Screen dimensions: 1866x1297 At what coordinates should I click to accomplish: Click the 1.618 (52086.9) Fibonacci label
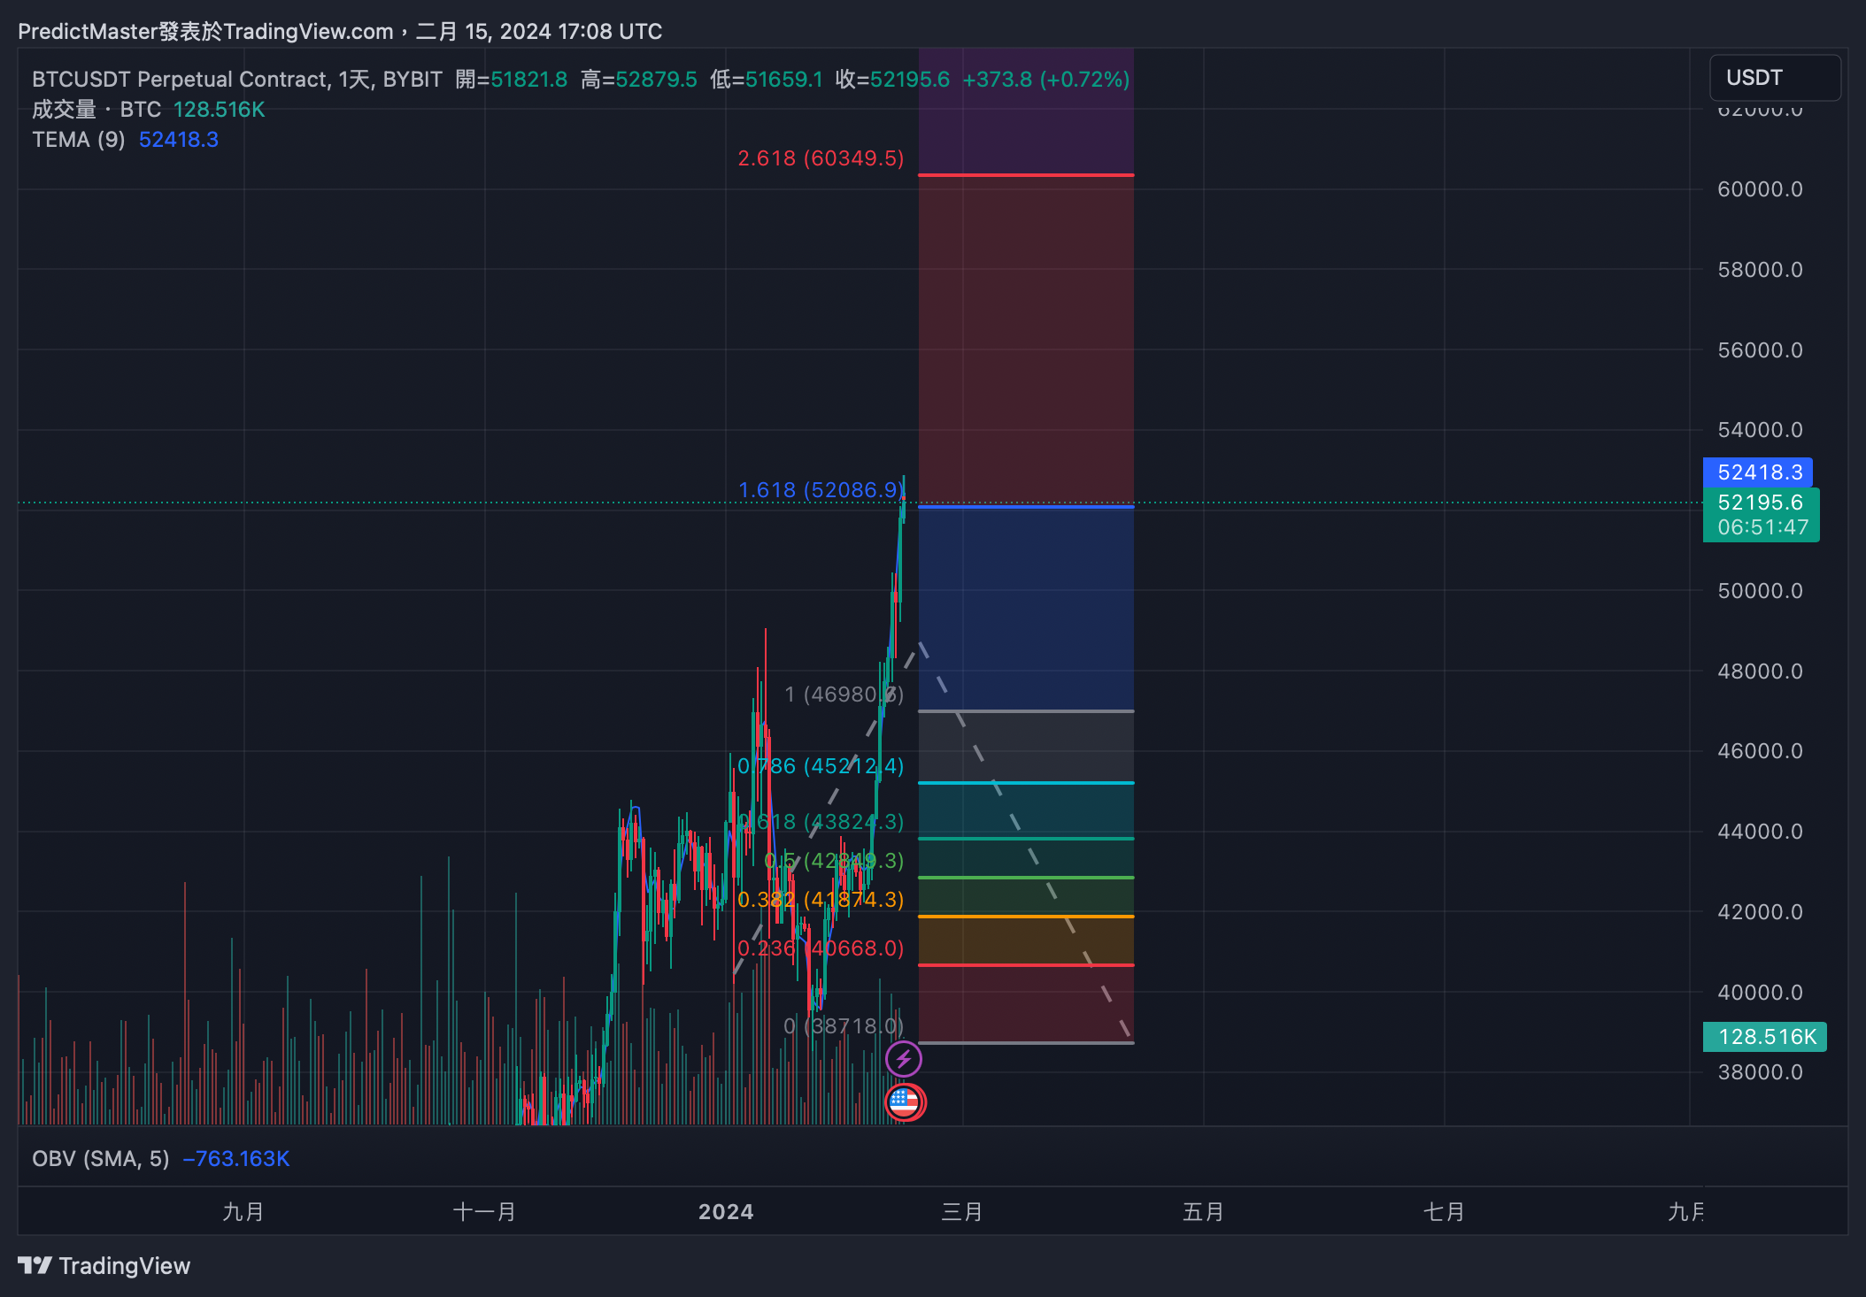point(821,490)
